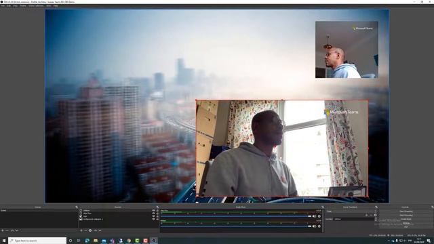Open Task View from the taskbar

click(x=79, y=241)
